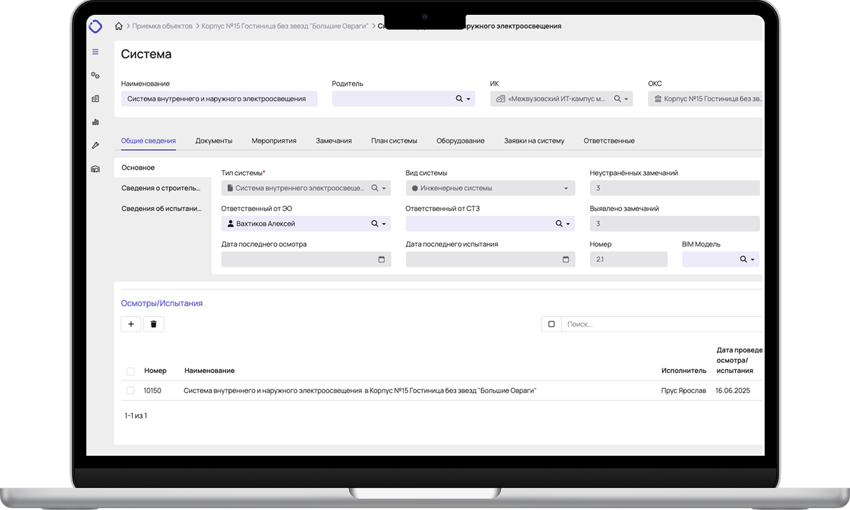Screen dimensions: 850x510
Task: Open the bar chart icon in sidebar
Action: pyautogui.click(x=96, y=122)
